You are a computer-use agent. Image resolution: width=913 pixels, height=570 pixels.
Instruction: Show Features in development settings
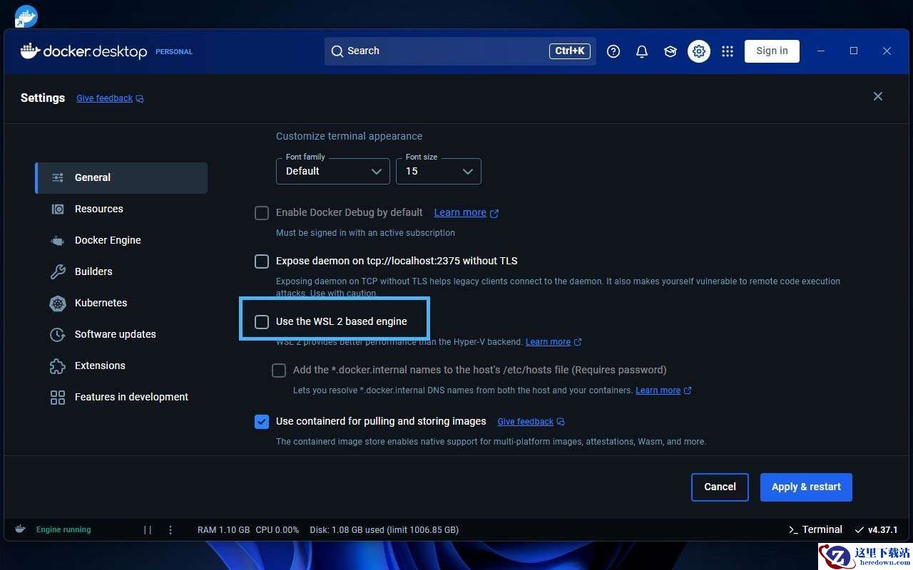pyautogui.click(x=121, y=397)
